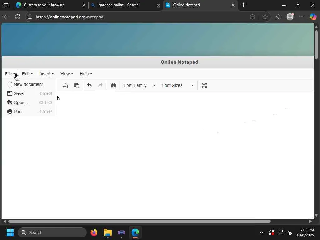Open Edge Settings and more menu
This screenshot has width=320, height=240.
point(301,17)
